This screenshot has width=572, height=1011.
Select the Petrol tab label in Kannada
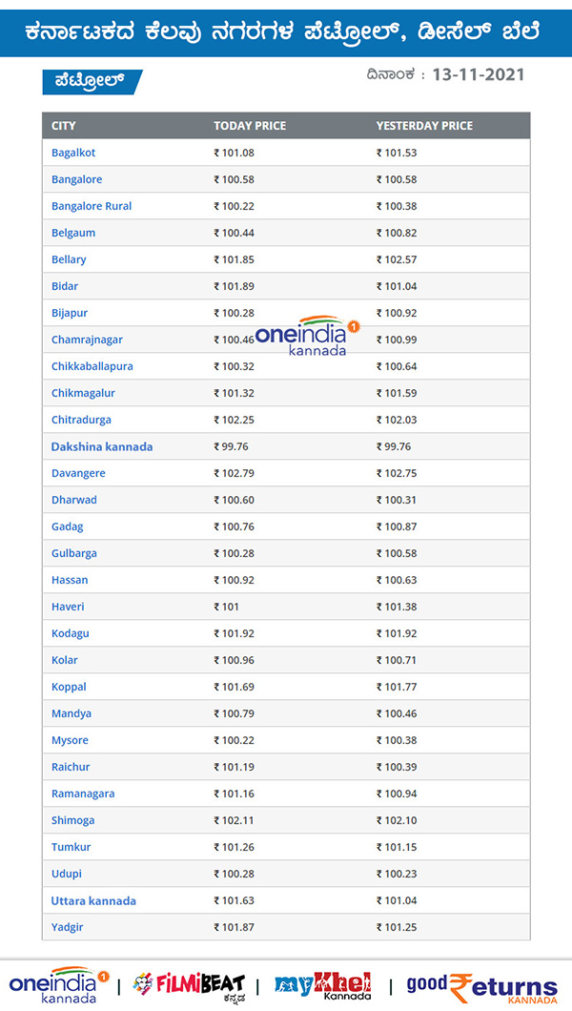tap(91, 82)
